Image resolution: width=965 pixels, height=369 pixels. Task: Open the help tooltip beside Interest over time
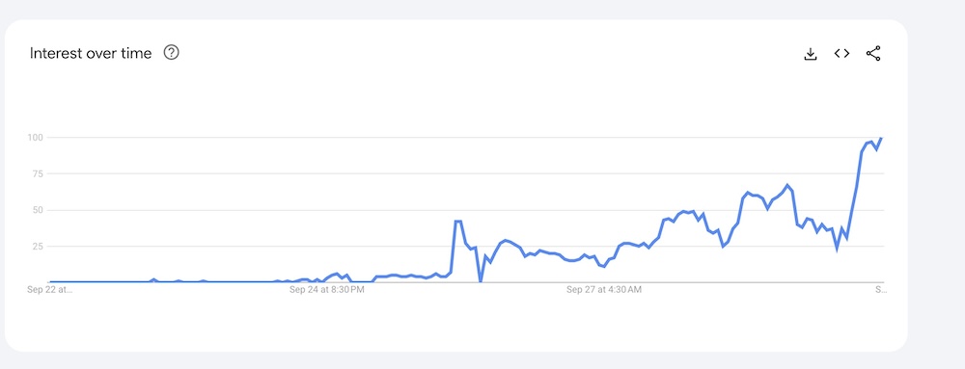point(171,53)
